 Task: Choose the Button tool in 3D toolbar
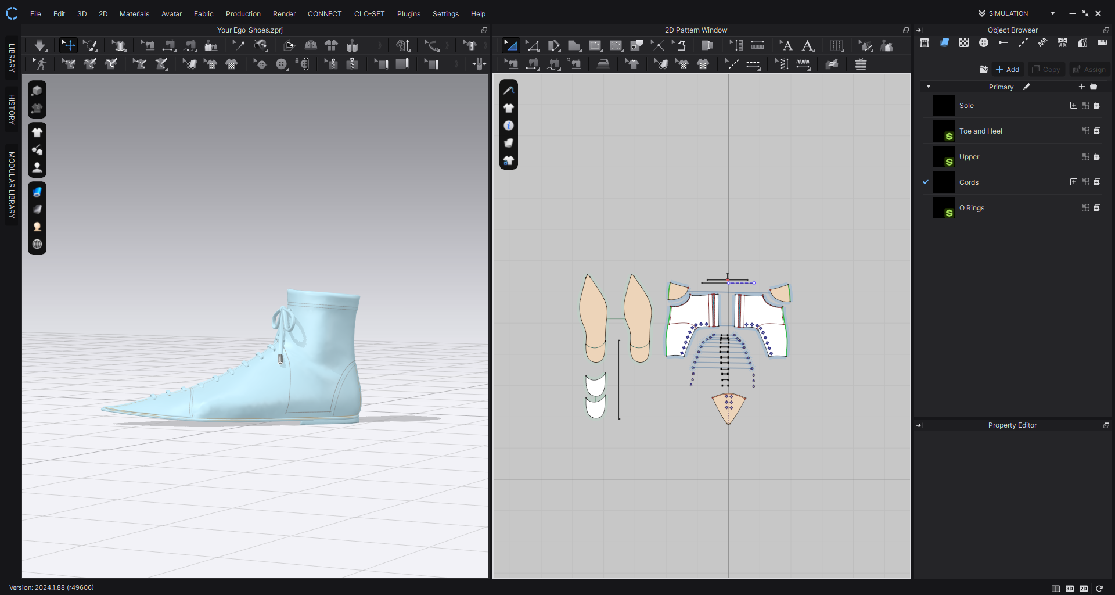coord(282,64)
